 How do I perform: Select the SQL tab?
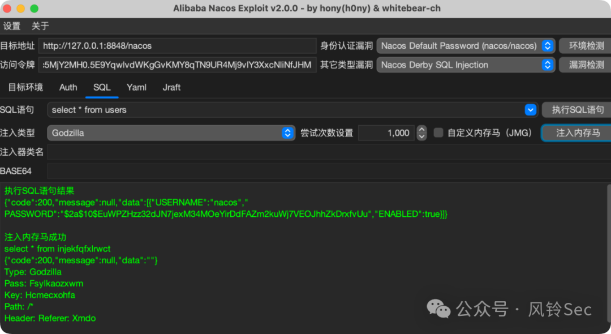(102, 87)
